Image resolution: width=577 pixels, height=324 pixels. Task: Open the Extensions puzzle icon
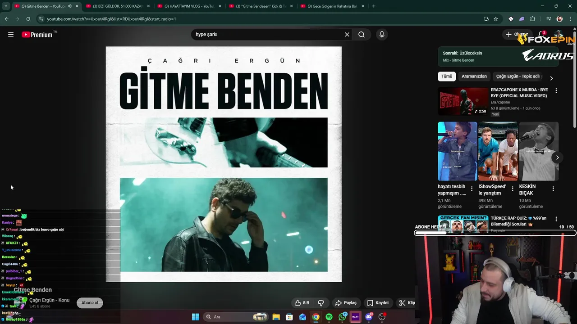pyautogui.click(x=533, y=19)
